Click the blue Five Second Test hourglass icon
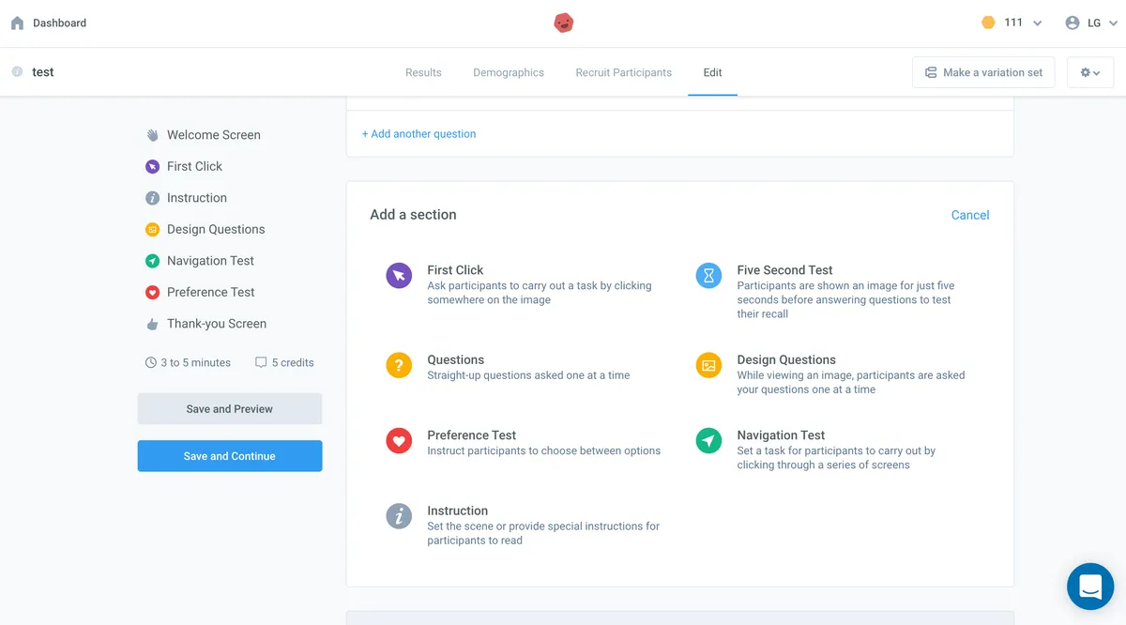 [708, 275]
